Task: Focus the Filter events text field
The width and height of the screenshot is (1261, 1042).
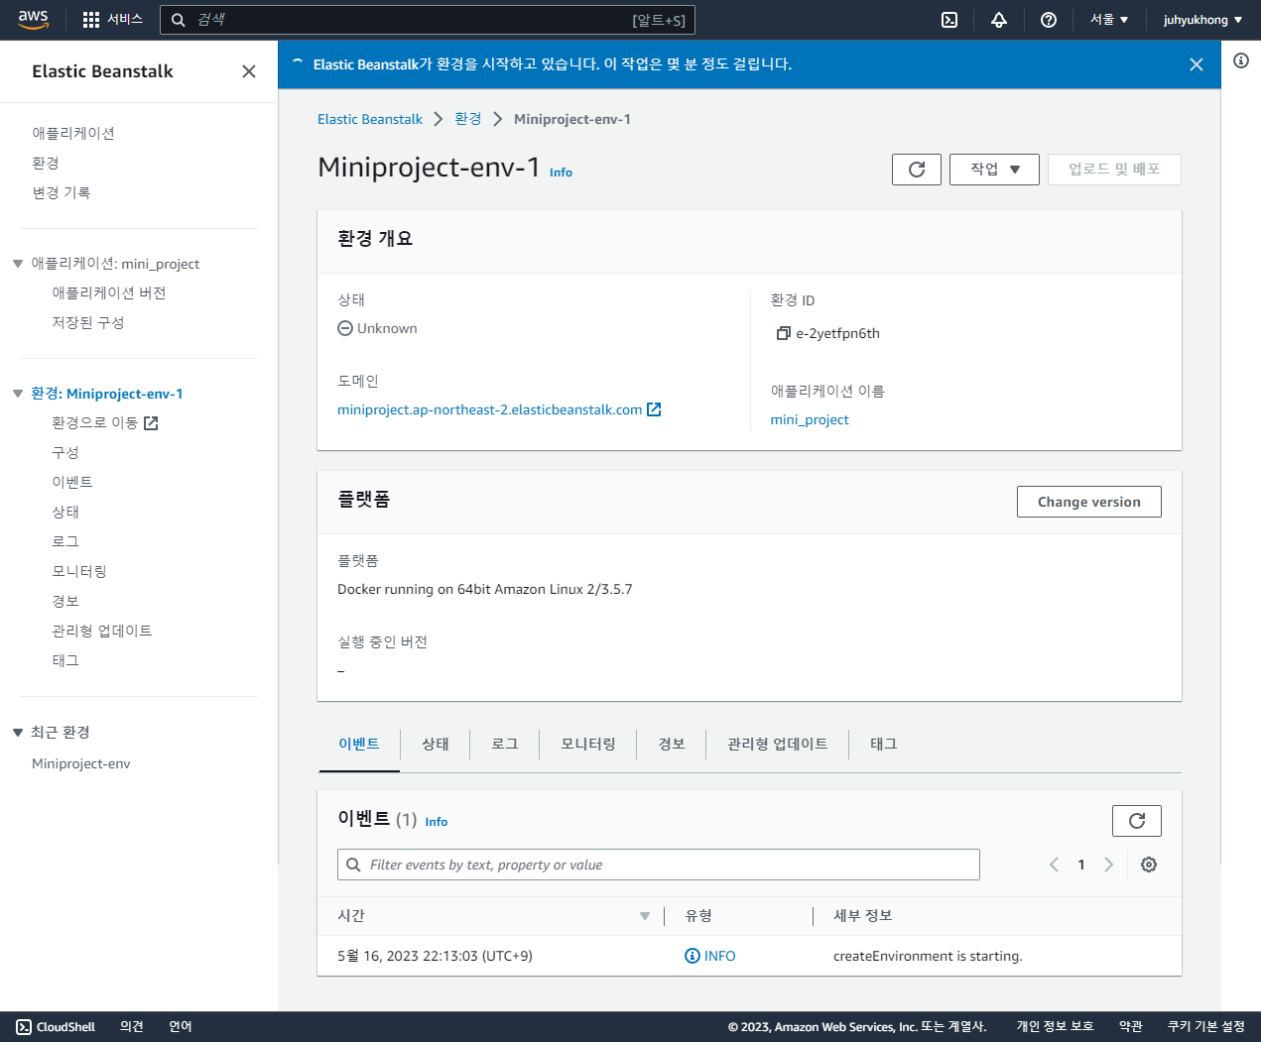Action: [x=659, y=865]
